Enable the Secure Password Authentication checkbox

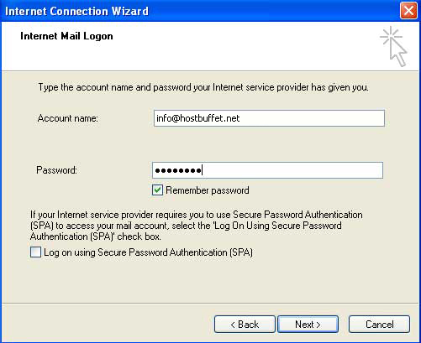(x=35, y=252)
